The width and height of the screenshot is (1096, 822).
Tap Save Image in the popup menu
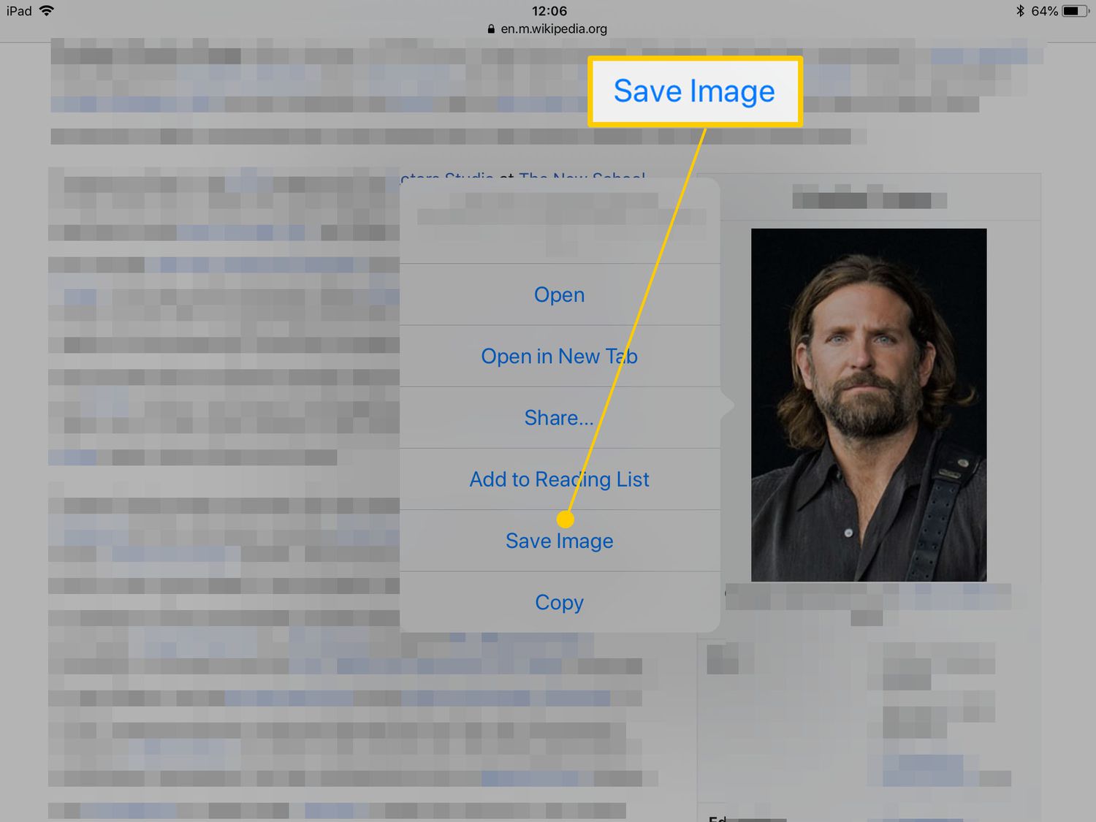pos(560,541)
